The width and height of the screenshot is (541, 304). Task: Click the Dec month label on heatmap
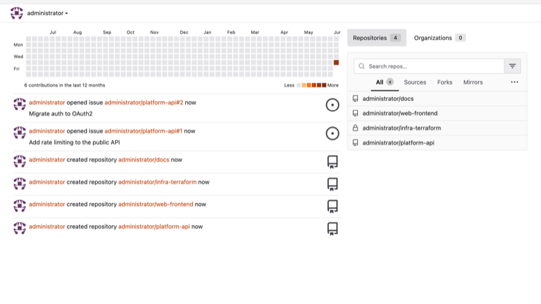184,33
